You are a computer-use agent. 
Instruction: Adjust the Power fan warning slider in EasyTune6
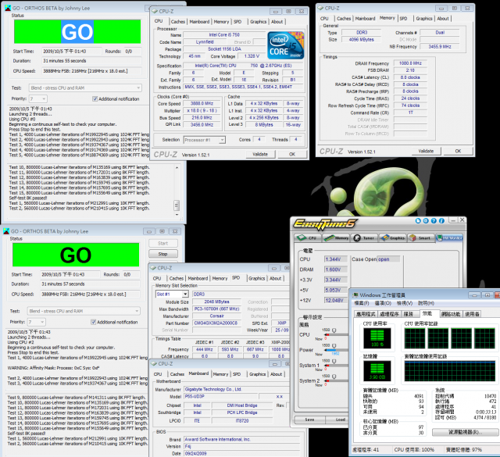[334, 346]
